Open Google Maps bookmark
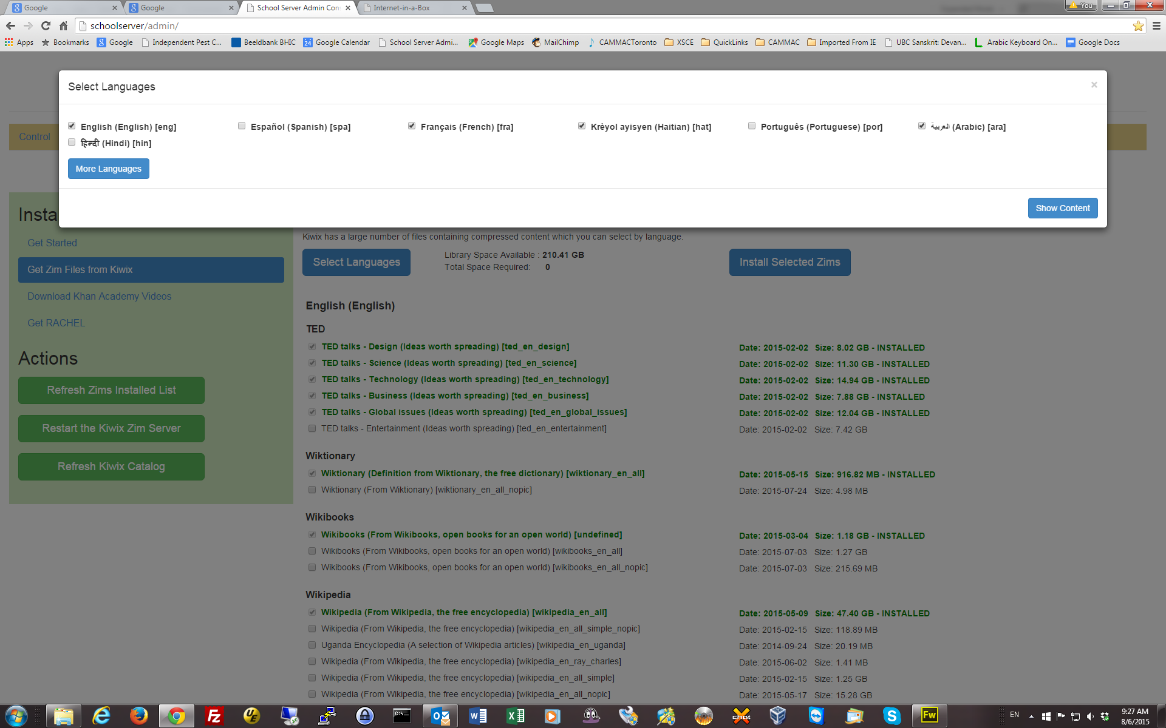 [x=496, y=42]
